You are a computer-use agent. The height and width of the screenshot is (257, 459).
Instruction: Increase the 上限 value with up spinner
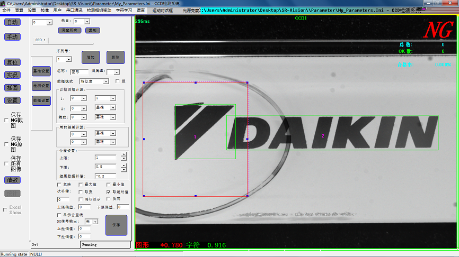pyautogui.click(x=123, y=155)
